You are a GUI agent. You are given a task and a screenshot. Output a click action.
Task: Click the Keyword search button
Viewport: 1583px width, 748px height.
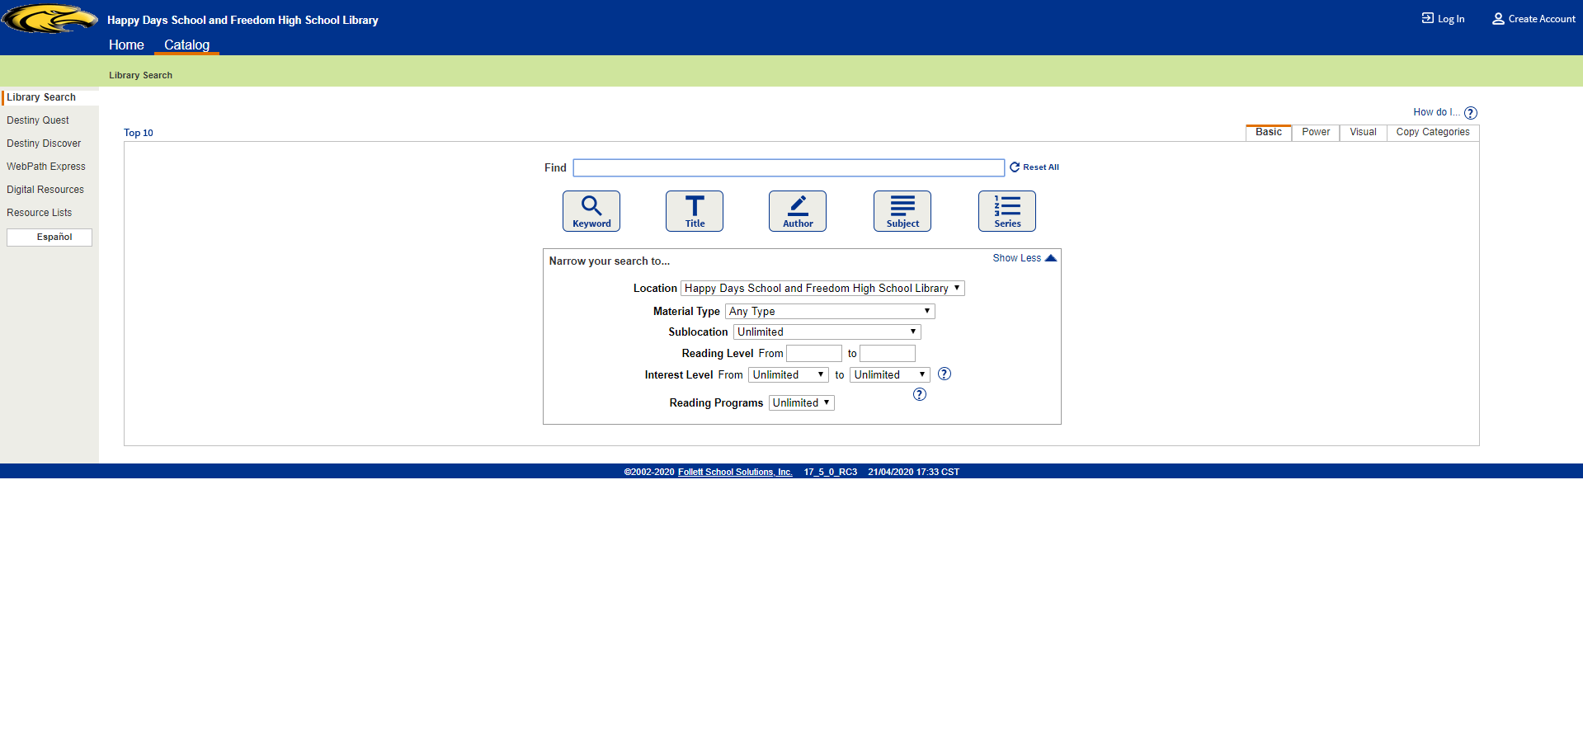point(591,211)
